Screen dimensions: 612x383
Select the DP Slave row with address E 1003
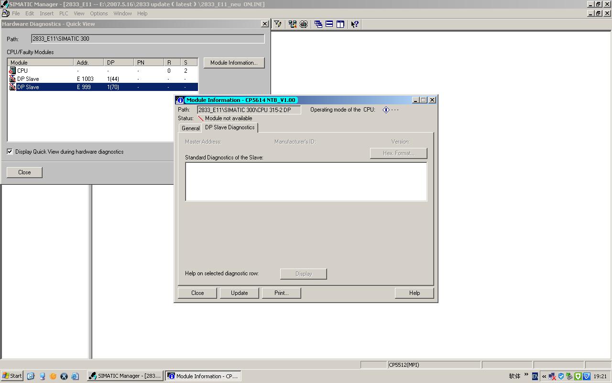tap(29, 79)
